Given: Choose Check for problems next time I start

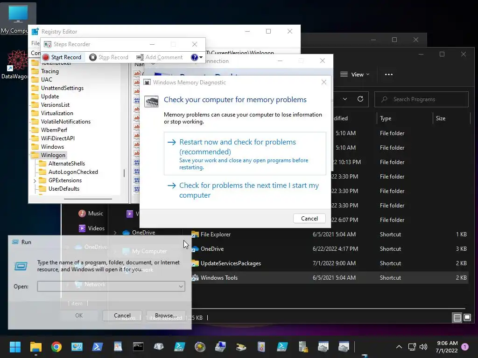Looking at the screenshot, I should [245, 190].
